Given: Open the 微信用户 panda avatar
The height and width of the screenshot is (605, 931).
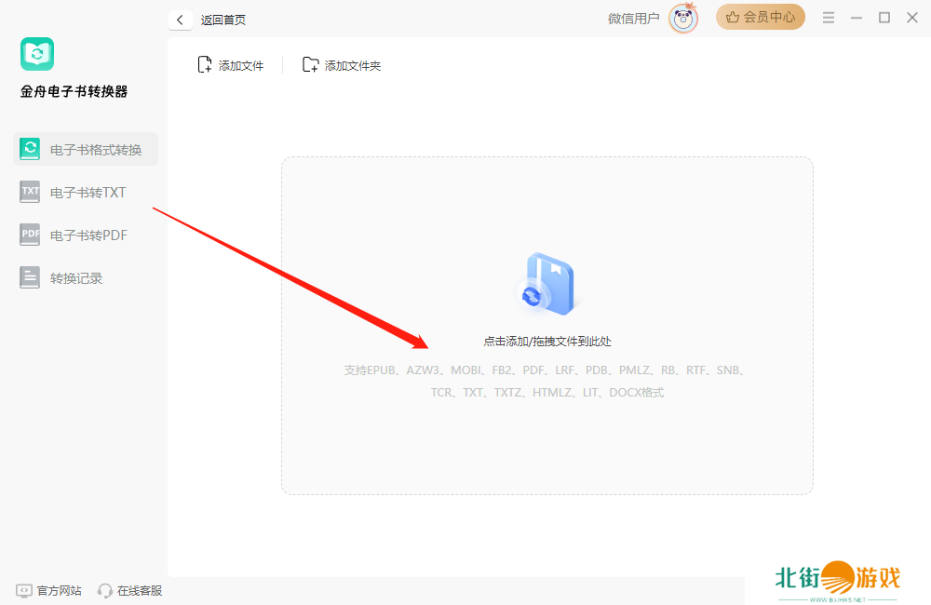Looking at the screenshot, I should pyautogui.click(x=683, y=18).
